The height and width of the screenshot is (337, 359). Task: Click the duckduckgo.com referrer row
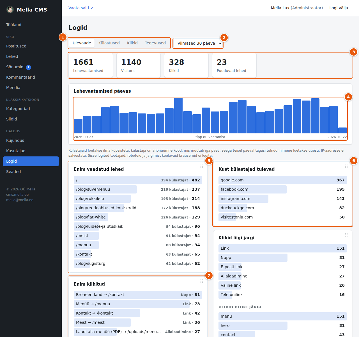283,208
